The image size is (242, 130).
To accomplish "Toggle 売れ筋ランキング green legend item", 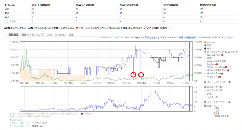I will click(205, 52).
